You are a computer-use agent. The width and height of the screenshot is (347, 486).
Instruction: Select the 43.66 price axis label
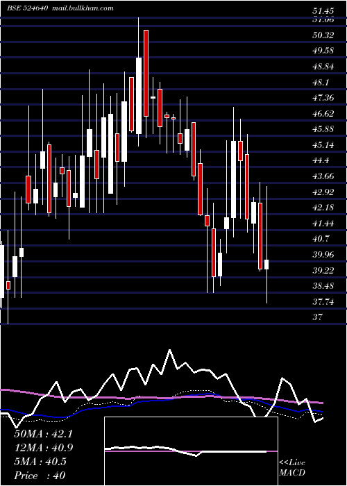coord(323,176)
